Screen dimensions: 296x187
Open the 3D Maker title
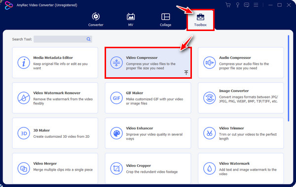point(41,130)
